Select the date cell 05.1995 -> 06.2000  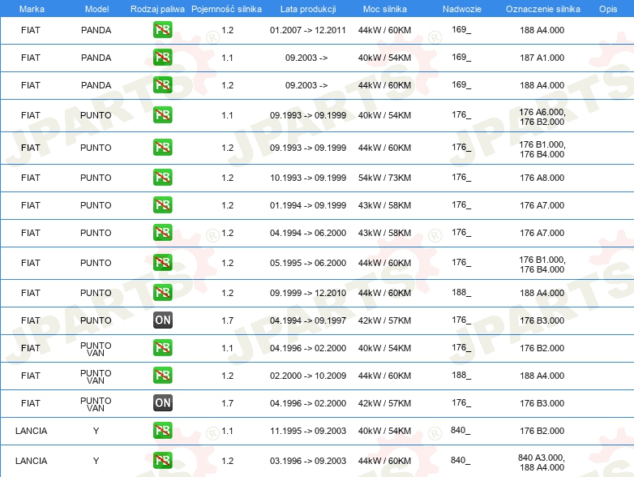click(308, 263)
